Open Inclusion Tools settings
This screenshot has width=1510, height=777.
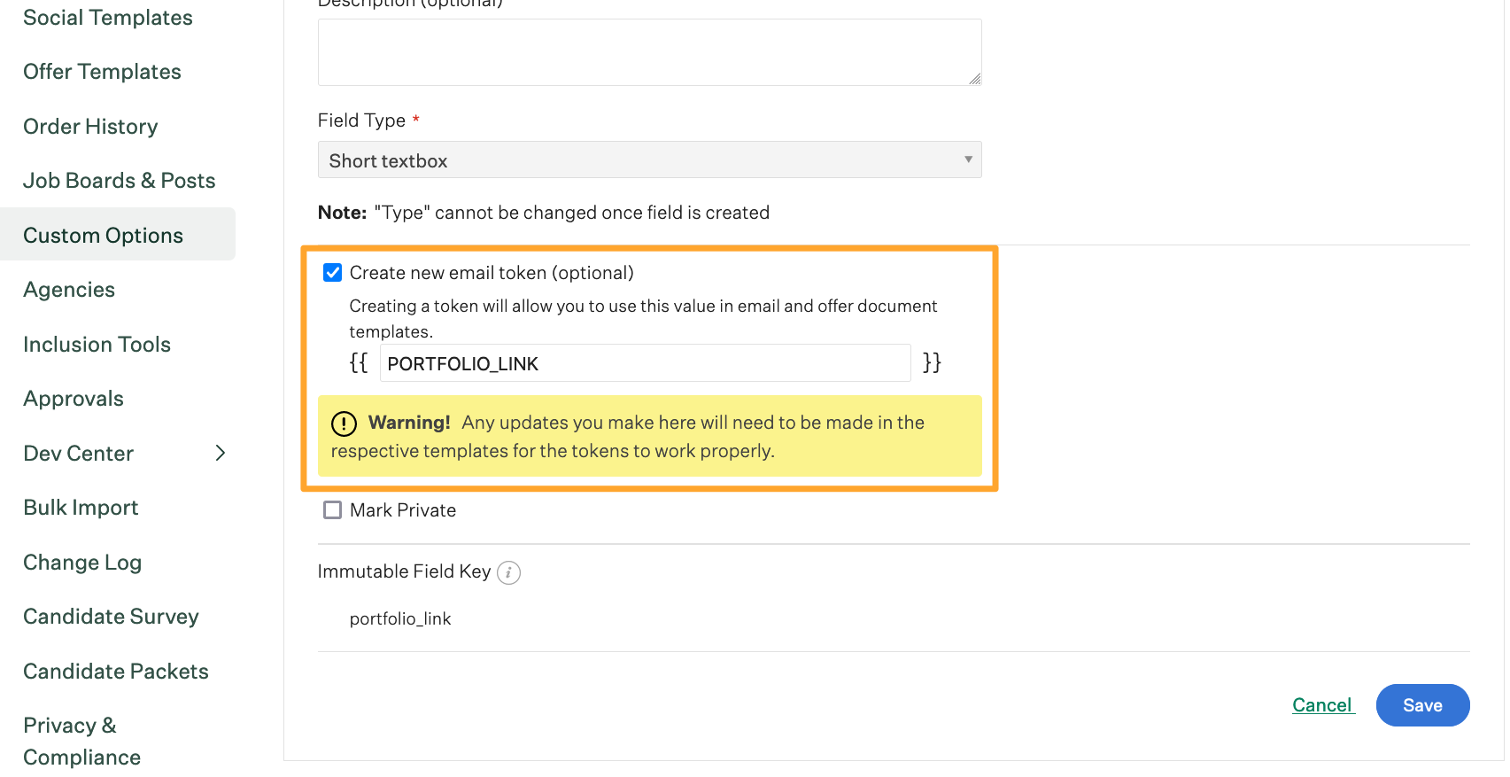pos(97,345)
